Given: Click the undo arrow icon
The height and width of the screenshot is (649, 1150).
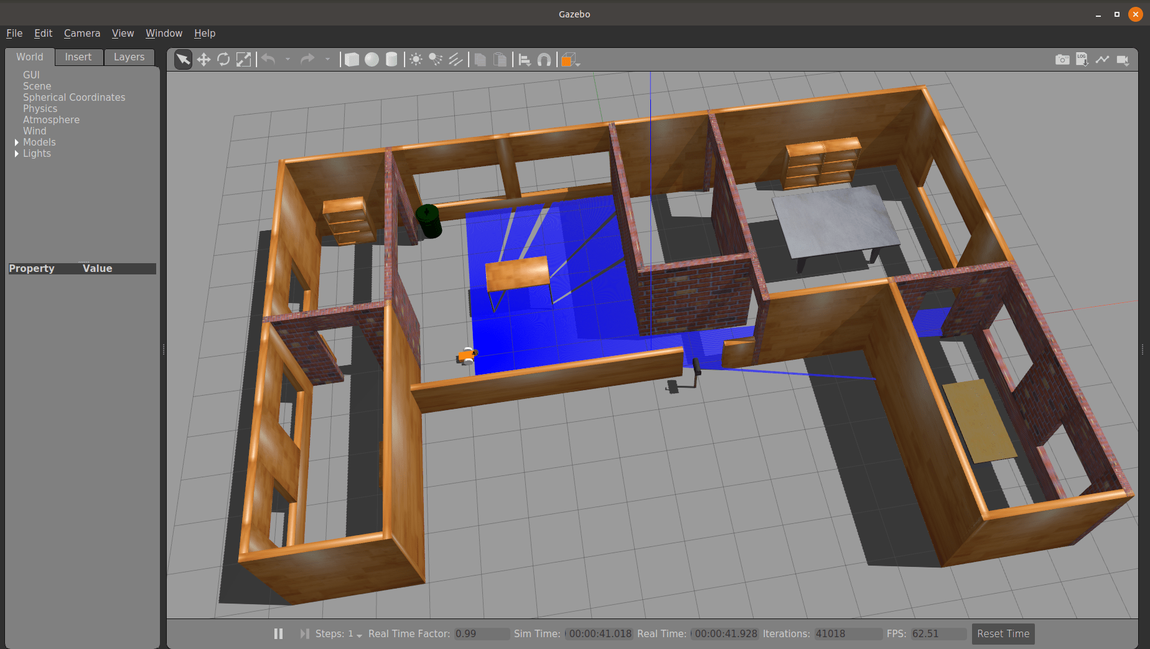Looking at the screenshot, I should (x=268, y=59).
